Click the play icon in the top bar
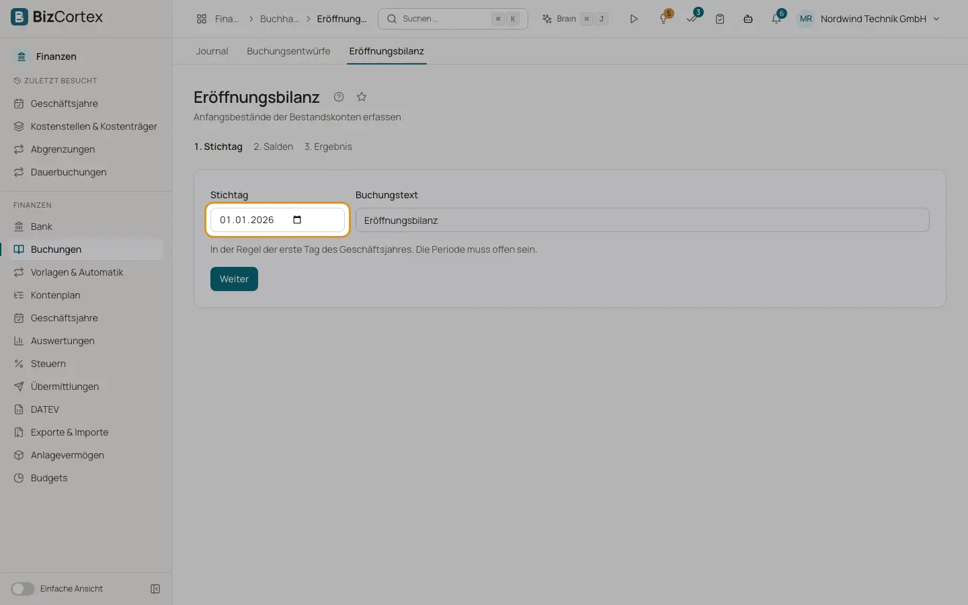The width and height of the screenshot is (968, 605). 633,19
